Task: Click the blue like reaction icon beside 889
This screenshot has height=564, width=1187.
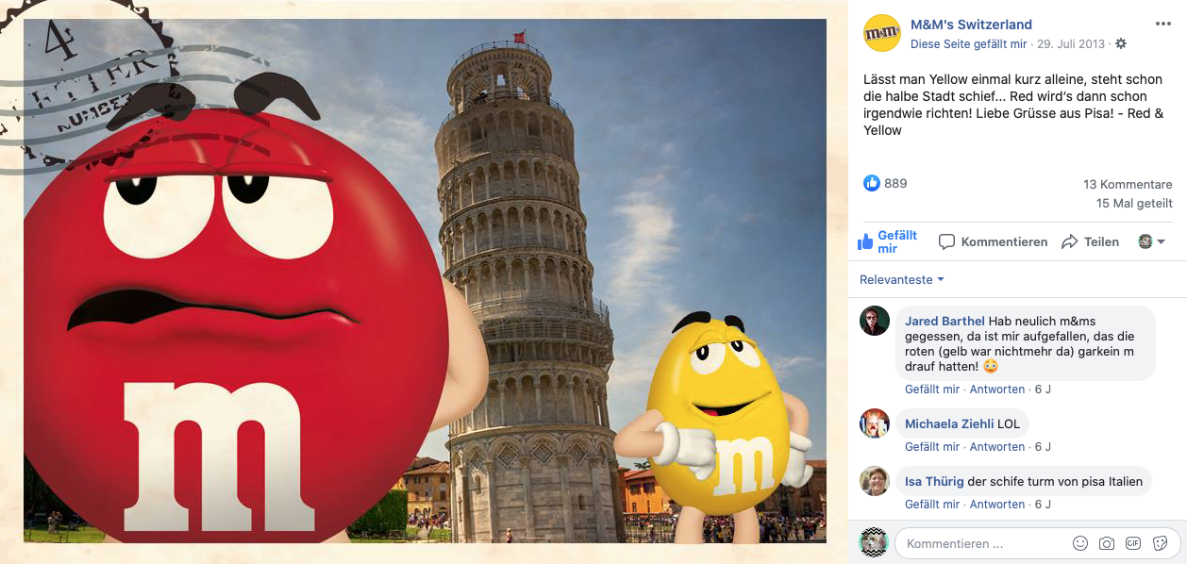Action: (872, 183)
